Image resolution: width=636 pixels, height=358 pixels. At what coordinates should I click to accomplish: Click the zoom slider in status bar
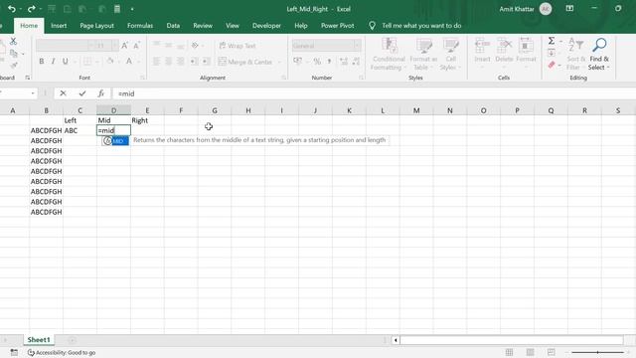click(x=597, y=352)
